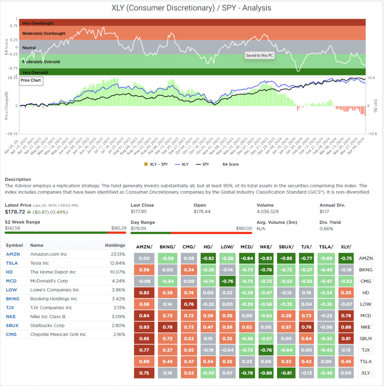Click the -0.93 cell in AMZN row

point(266,258)
